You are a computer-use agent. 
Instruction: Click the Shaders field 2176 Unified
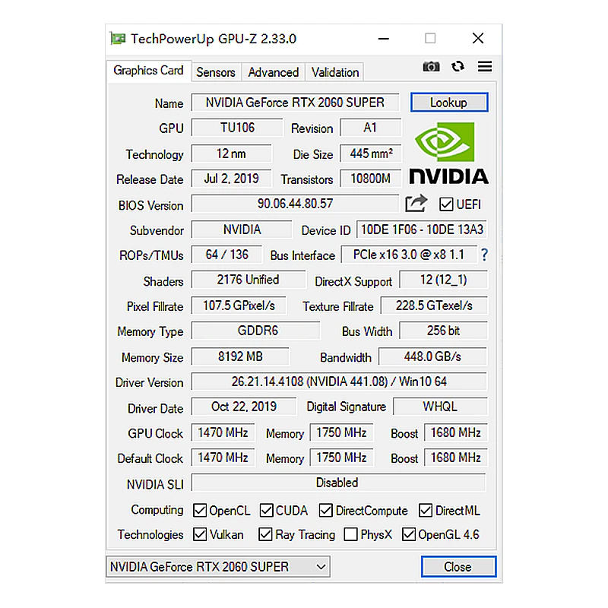[x=249, y=280]
